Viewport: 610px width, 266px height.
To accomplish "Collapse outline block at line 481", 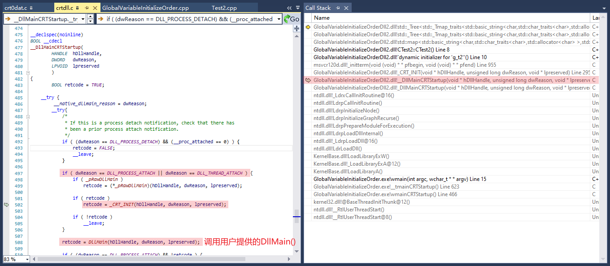I will (x=28, y=73).
